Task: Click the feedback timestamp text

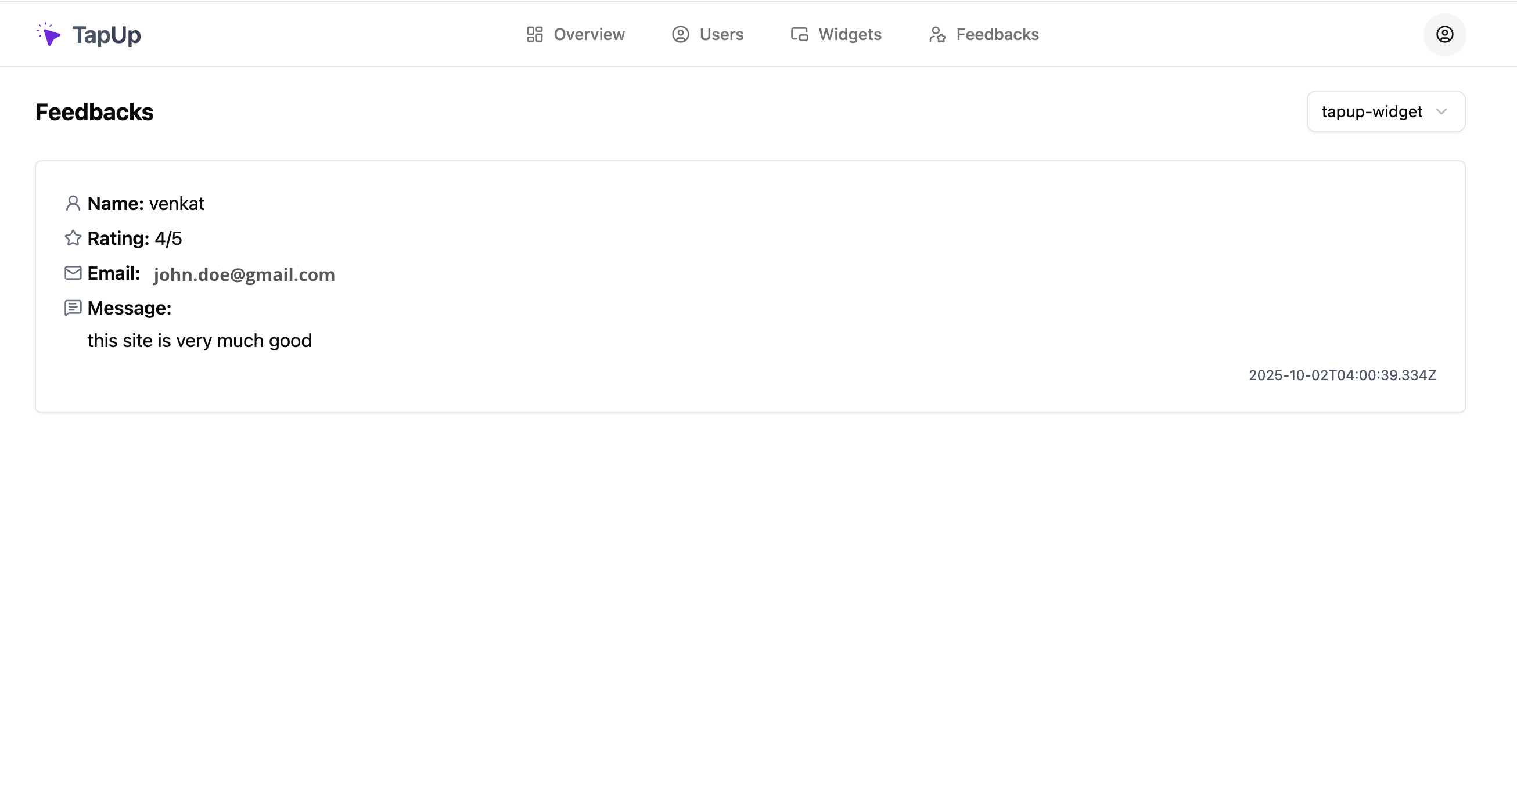Action: pyautogui.click(x=1342, y=375)
